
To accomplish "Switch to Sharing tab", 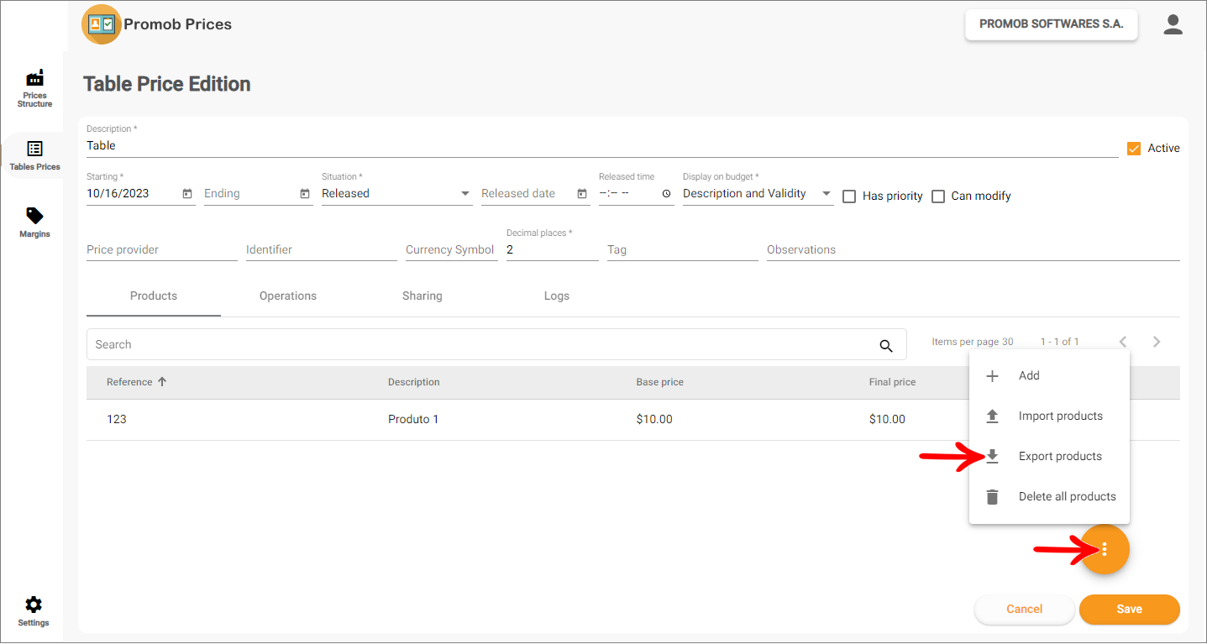I will [422, 296].
